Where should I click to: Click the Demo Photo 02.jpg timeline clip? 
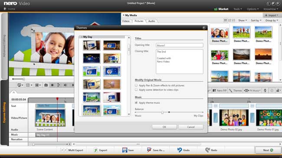click(234, 118)
